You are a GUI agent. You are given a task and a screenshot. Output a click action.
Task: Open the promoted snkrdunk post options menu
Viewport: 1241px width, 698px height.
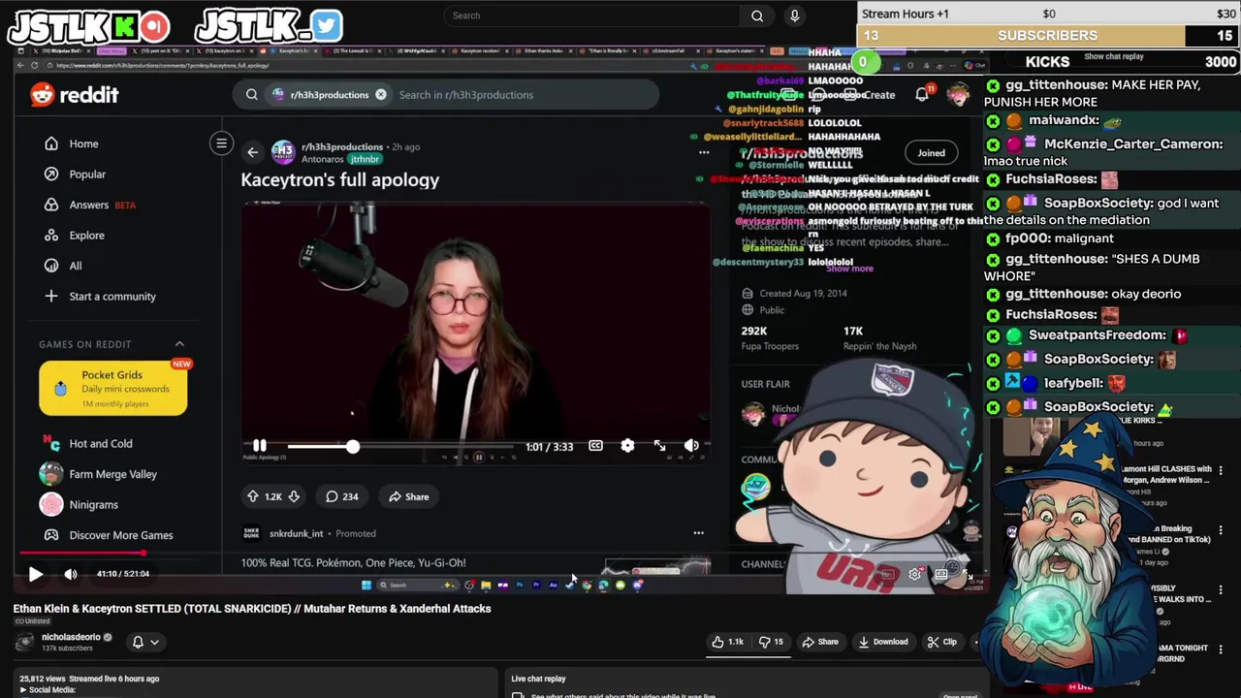698,533
